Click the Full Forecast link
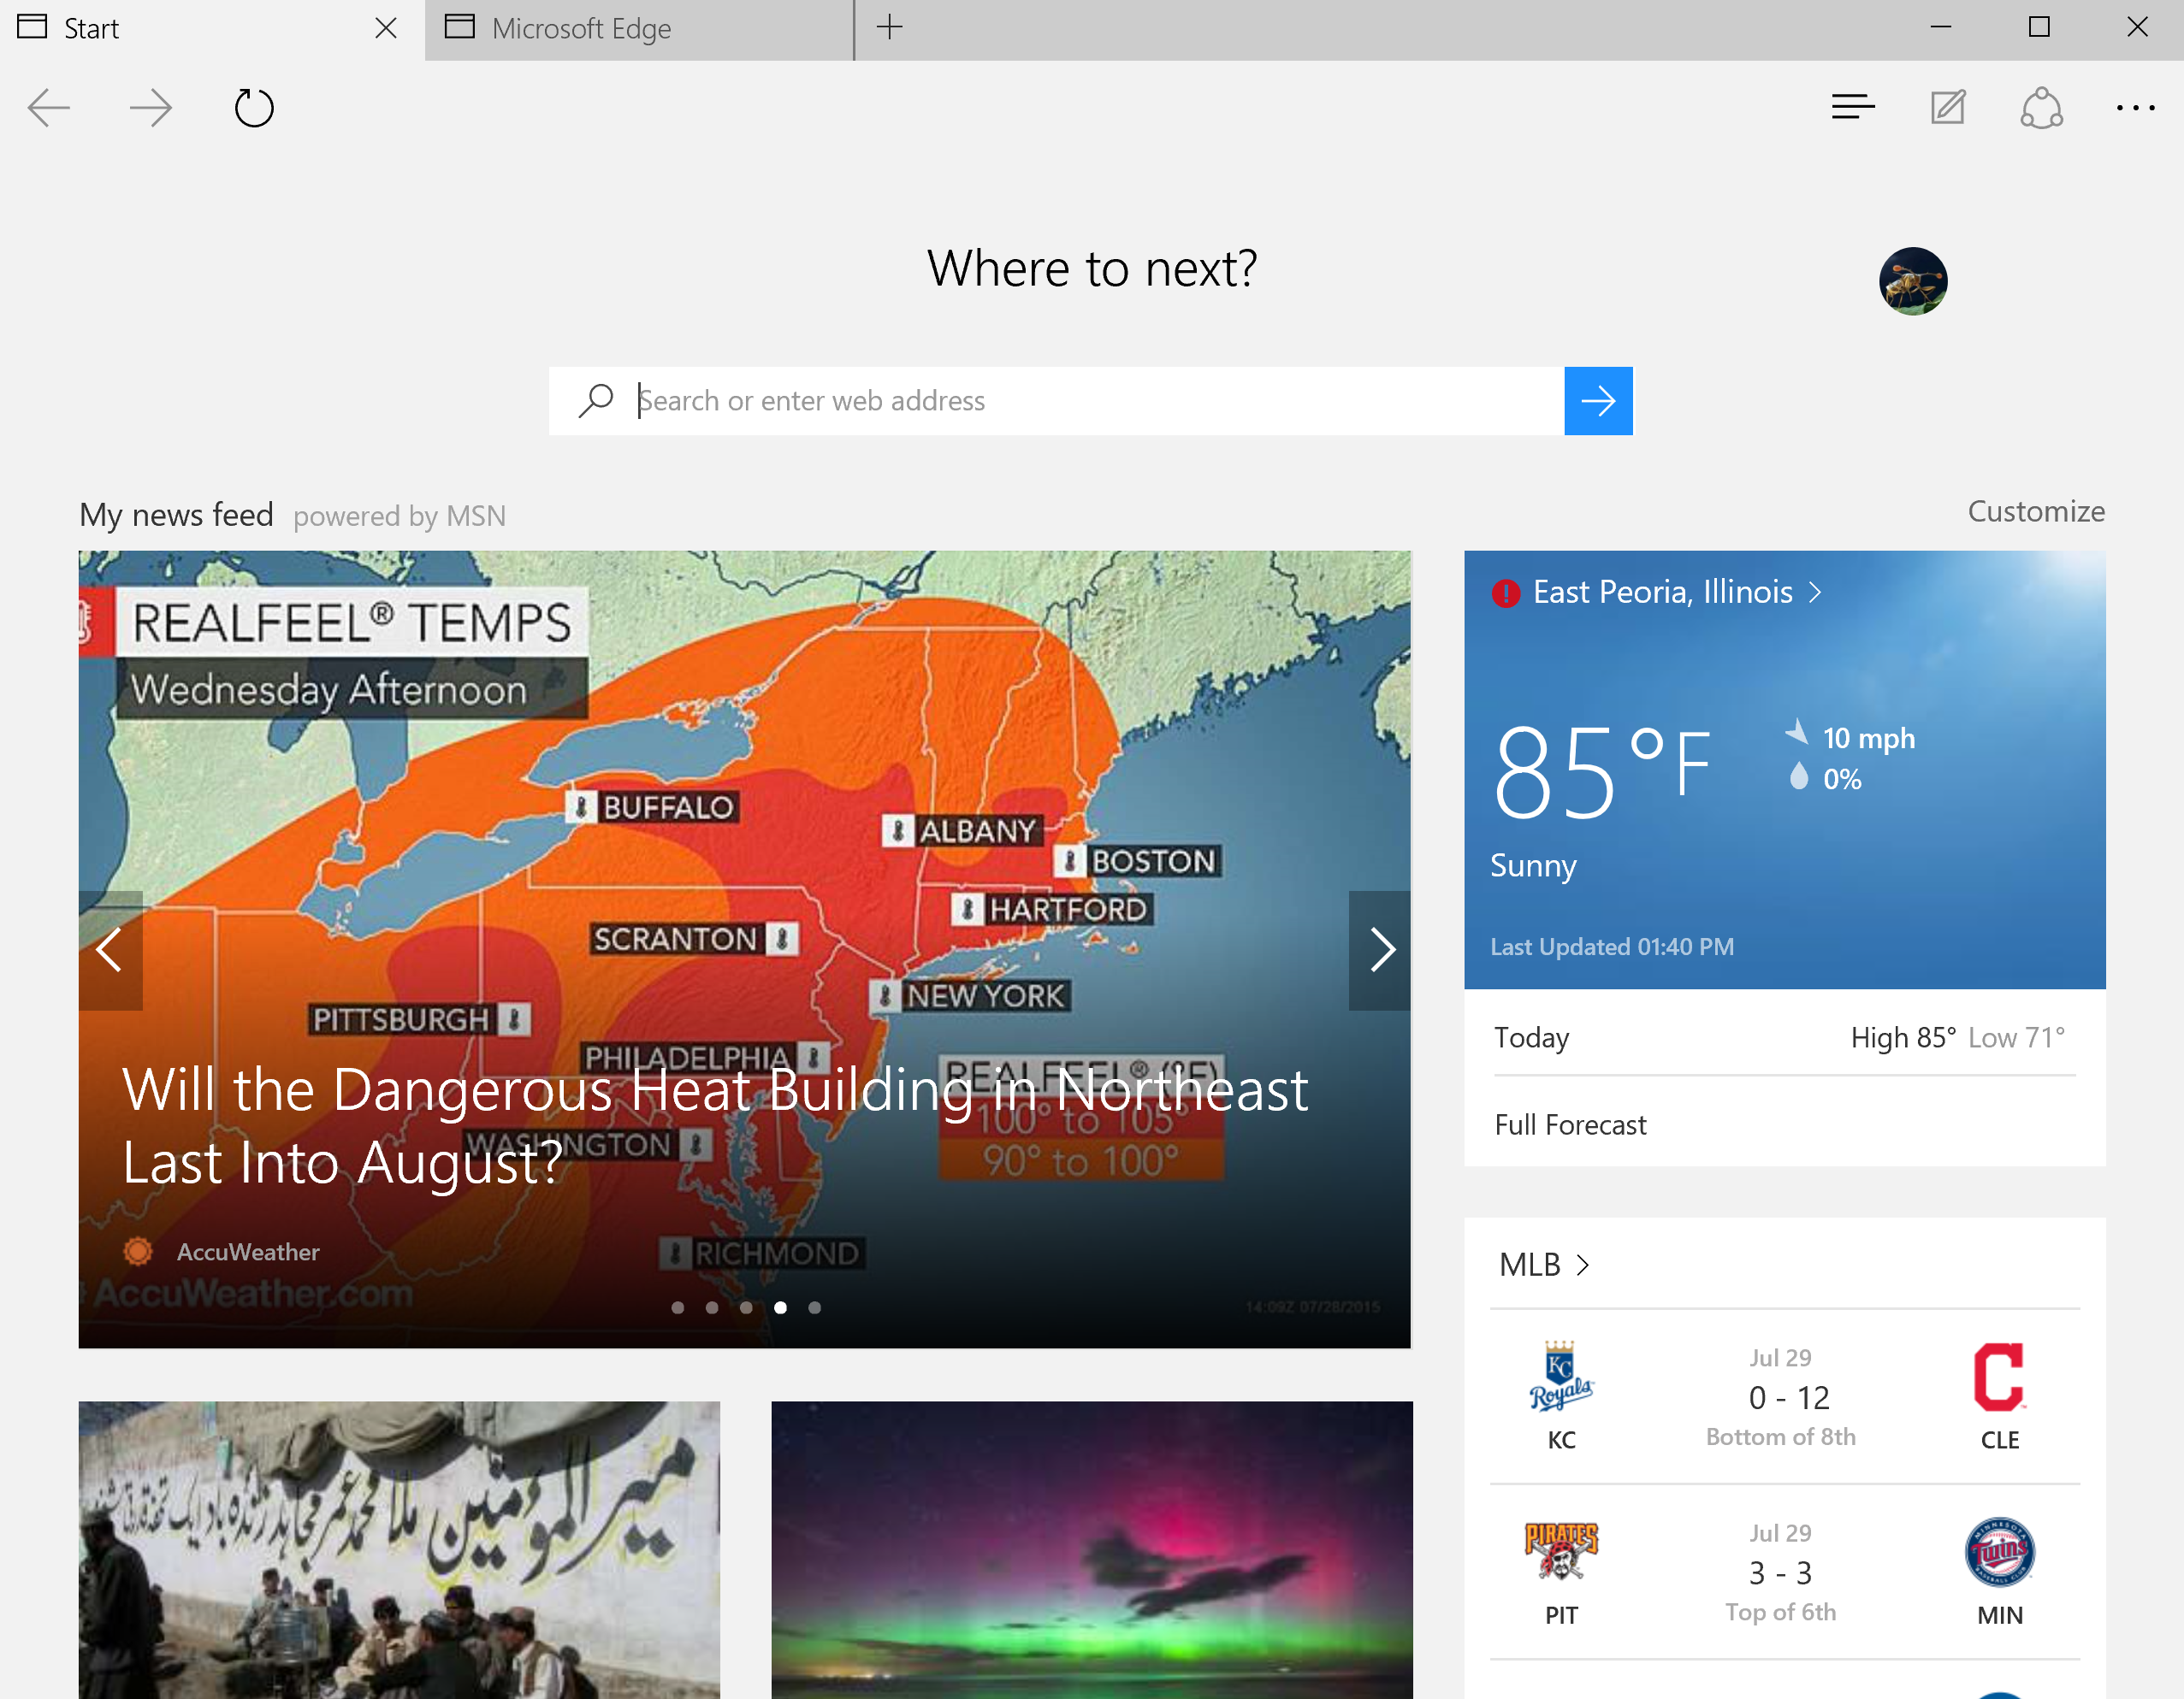Viewport: 2184px width, 1699px height. [1569, 1125]
